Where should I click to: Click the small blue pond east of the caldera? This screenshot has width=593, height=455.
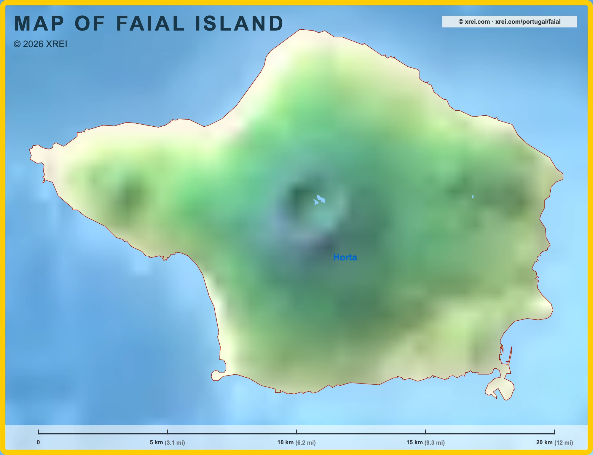(473, 197)
